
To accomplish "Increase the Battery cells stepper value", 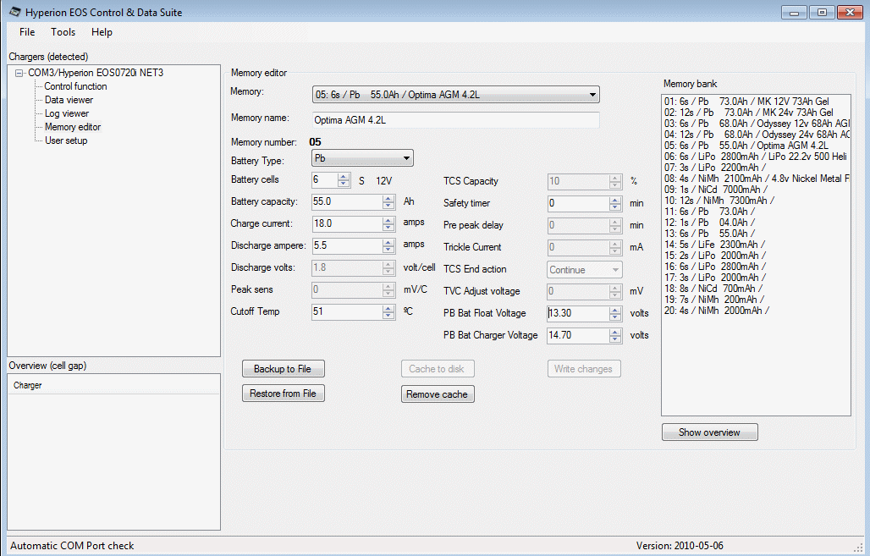I will click(x=344, y=176).
